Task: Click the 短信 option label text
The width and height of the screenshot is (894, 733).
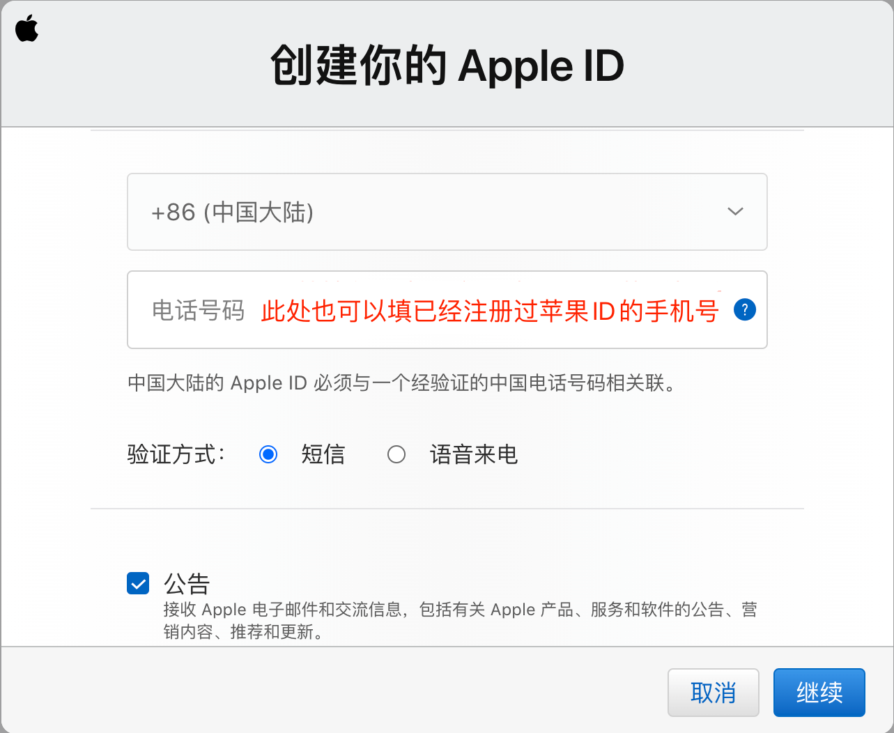Action: 323,454
